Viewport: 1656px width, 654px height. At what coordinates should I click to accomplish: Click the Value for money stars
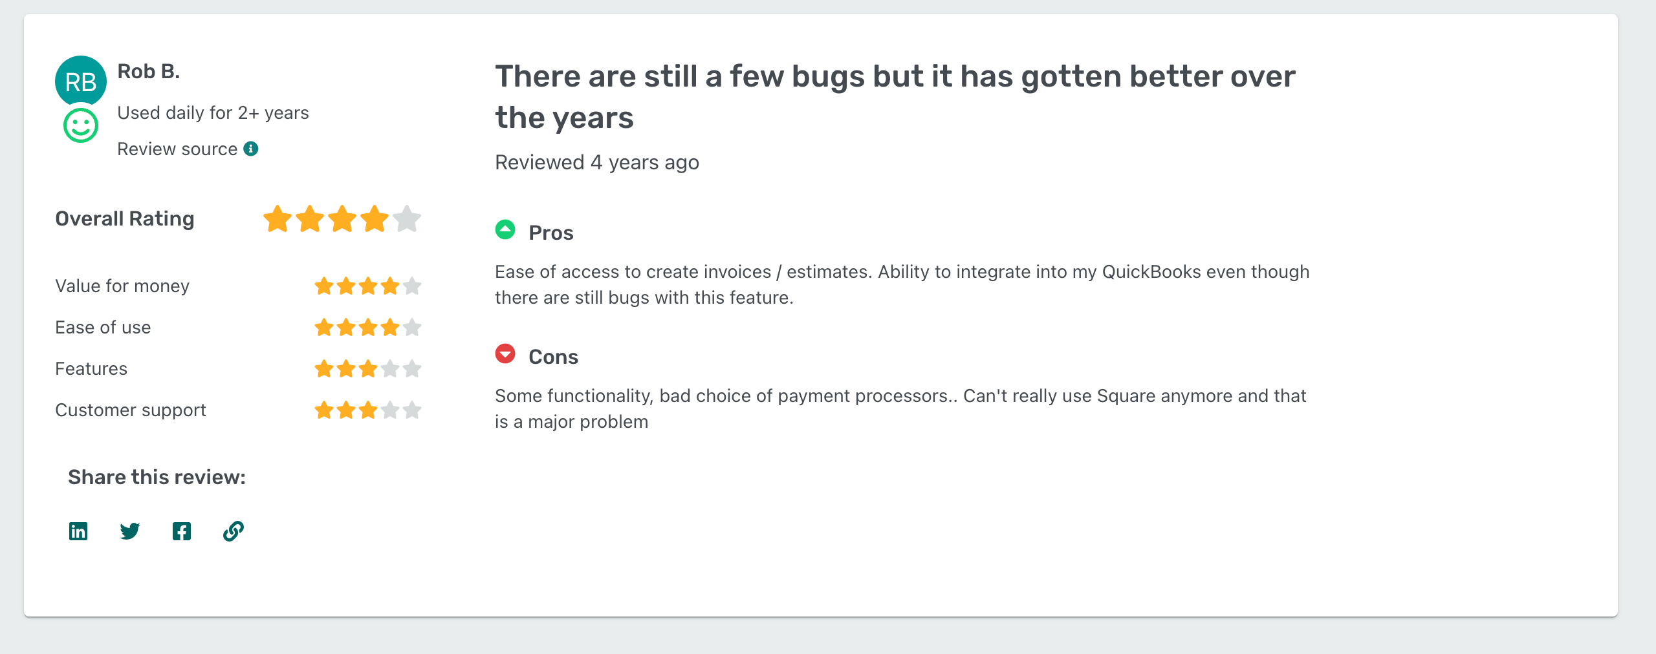click(367, 286)
